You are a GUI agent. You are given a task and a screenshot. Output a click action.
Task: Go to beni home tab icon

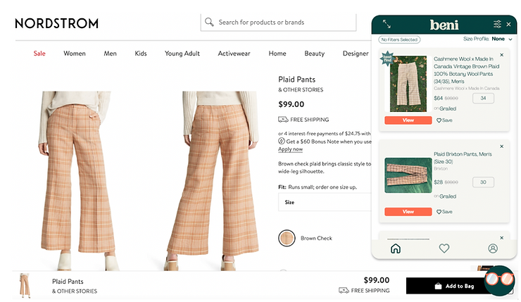pyautogui.click(x=395, y=248)
